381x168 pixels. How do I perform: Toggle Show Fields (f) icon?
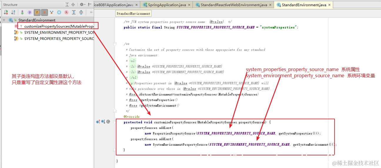(37, 12)
